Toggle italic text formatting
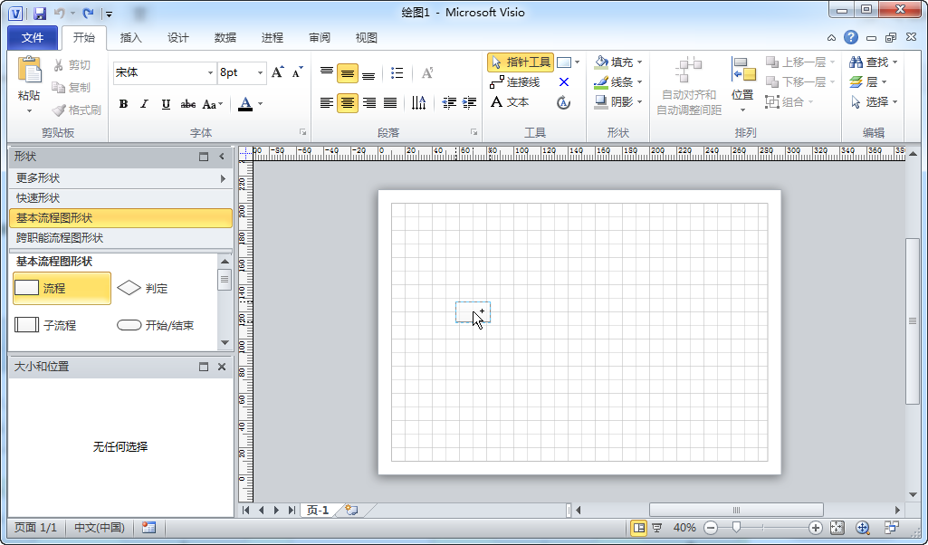The width and height of the screenshot is (928, 545). (x=145, y=104)
